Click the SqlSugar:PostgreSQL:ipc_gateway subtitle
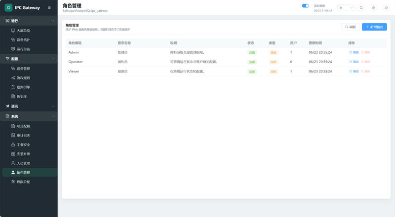The height and width of the screenshot is (217, 395). (85, 11)
